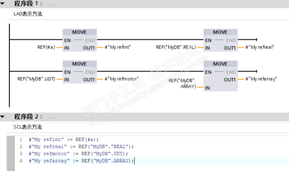Click the REF("MyDB".REAL) input operand

pos(176,48)
